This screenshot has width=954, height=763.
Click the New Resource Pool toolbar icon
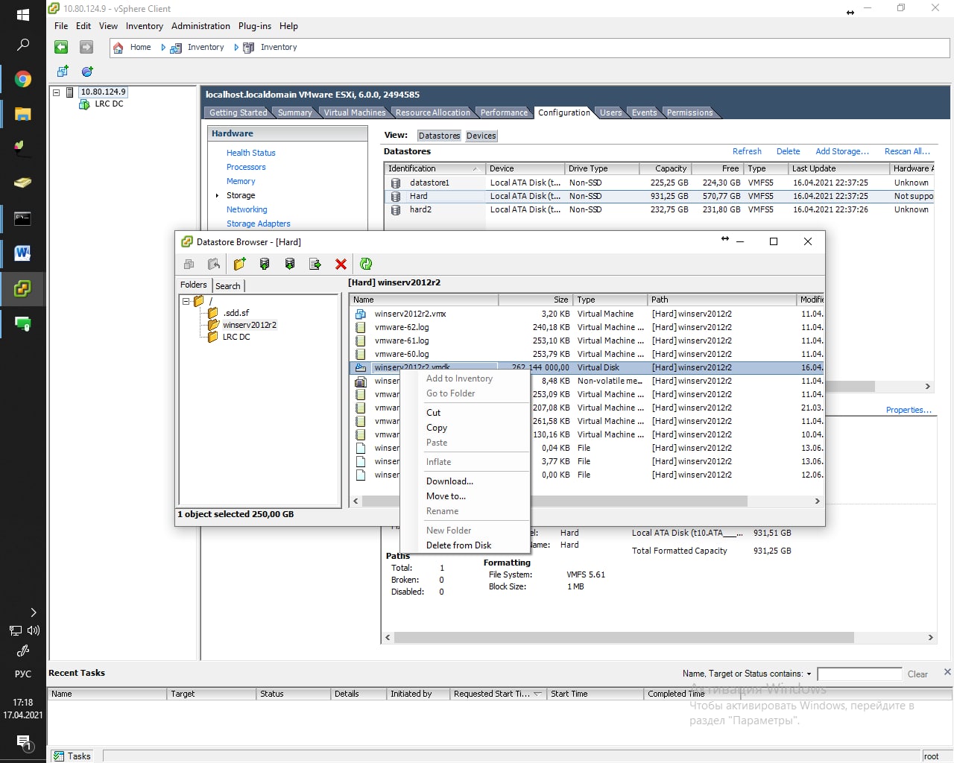[x=87, y=72]
